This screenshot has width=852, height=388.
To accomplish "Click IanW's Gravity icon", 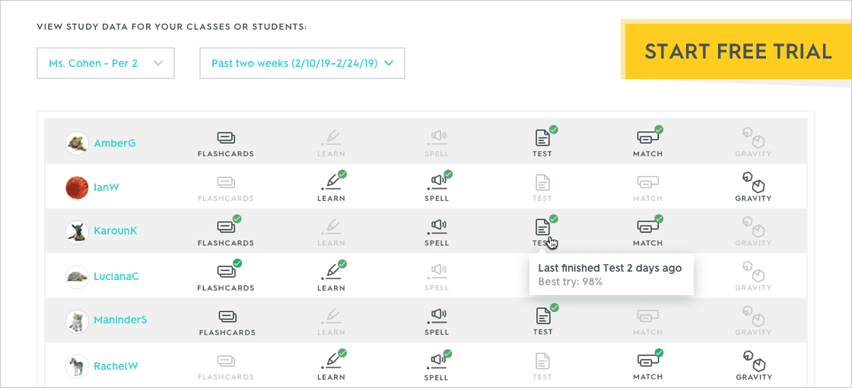I will 753,183.
